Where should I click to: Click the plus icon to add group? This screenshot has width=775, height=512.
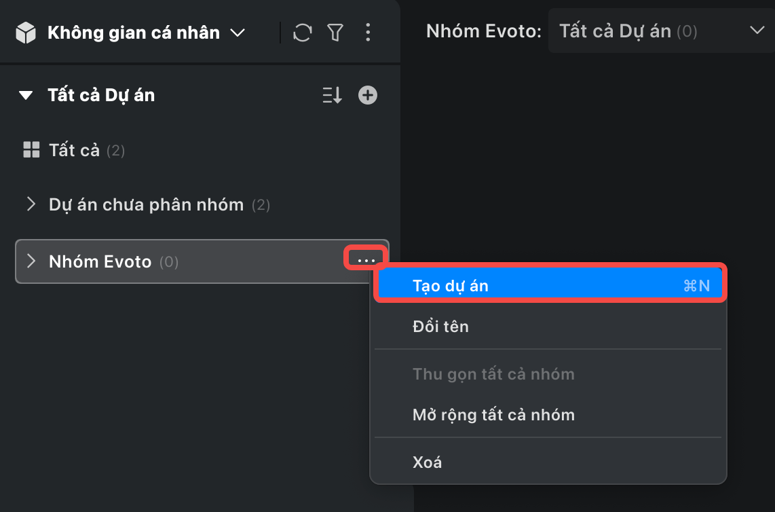(x=368, y=96)
